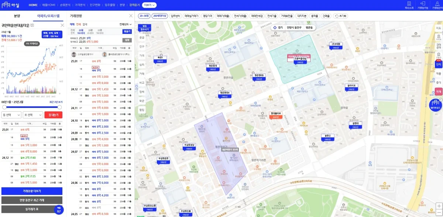Click the red 집 내놓기 button

click(53, 115)
